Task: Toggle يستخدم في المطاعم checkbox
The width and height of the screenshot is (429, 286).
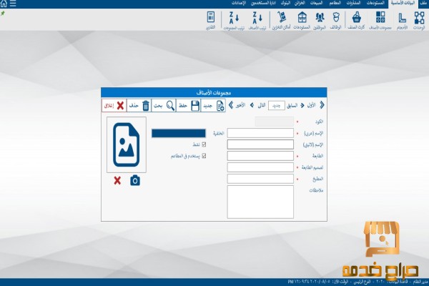Action: 204,155
